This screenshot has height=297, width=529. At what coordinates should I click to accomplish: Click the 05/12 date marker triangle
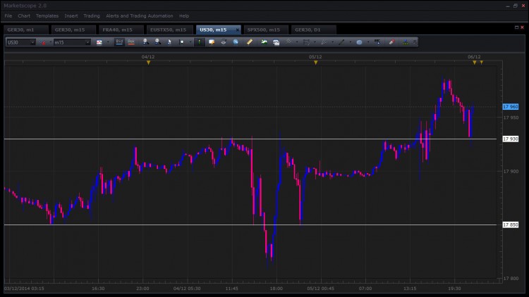[x=316, y=63]
